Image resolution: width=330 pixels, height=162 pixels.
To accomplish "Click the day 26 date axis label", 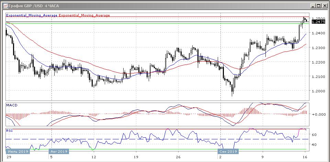I will 178,157.
